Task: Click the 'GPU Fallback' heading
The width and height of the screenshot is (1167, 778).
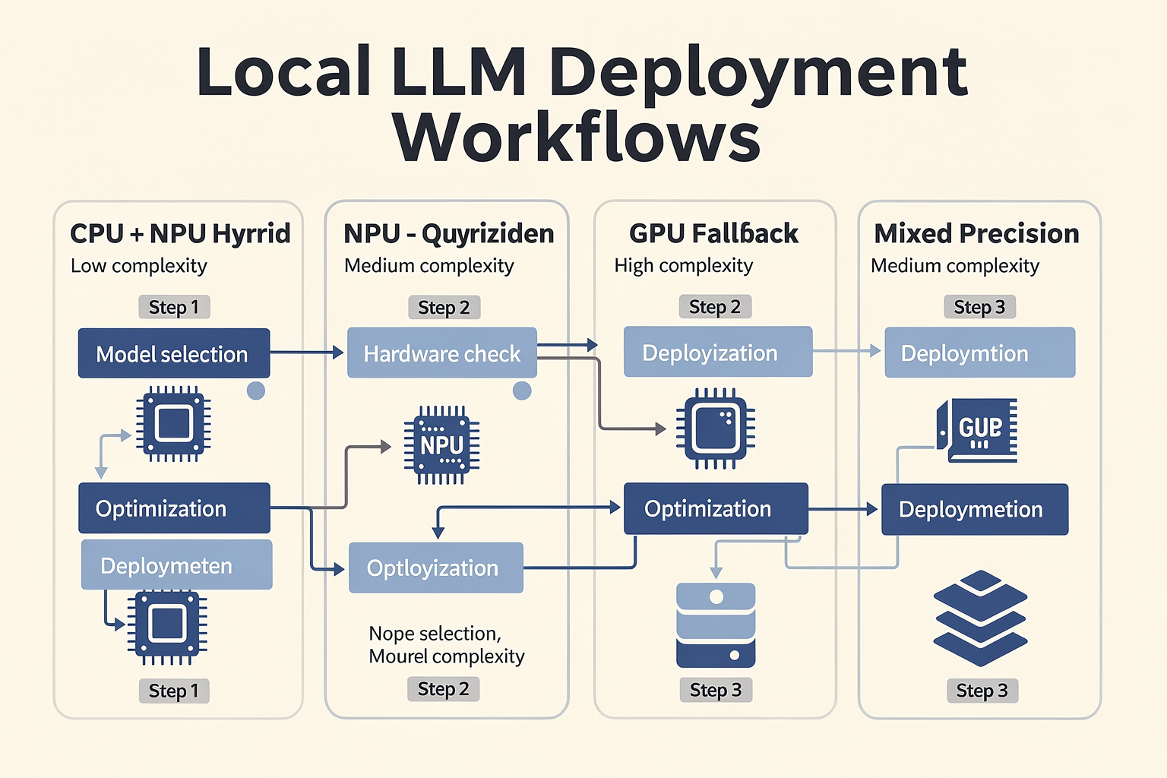Action: 713,232
